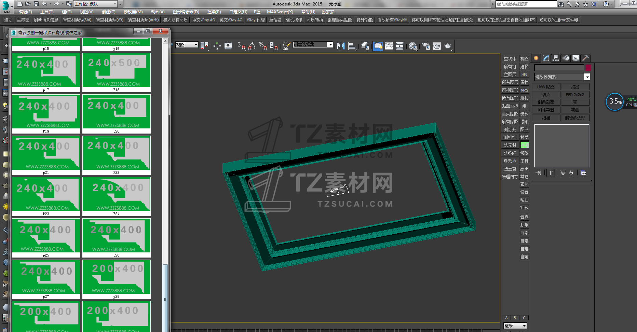Viewport: 637px width, 332px height.
Task: Toggle the angle snap button
Action: click(x=252, y=46)
